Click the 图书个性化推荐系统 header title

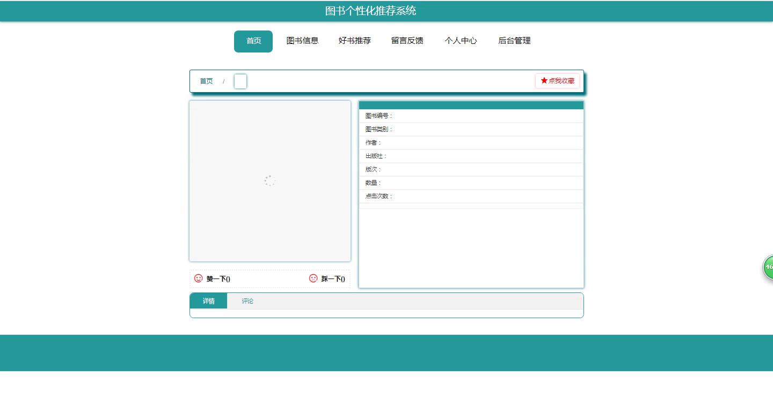[x=370, y=11]
